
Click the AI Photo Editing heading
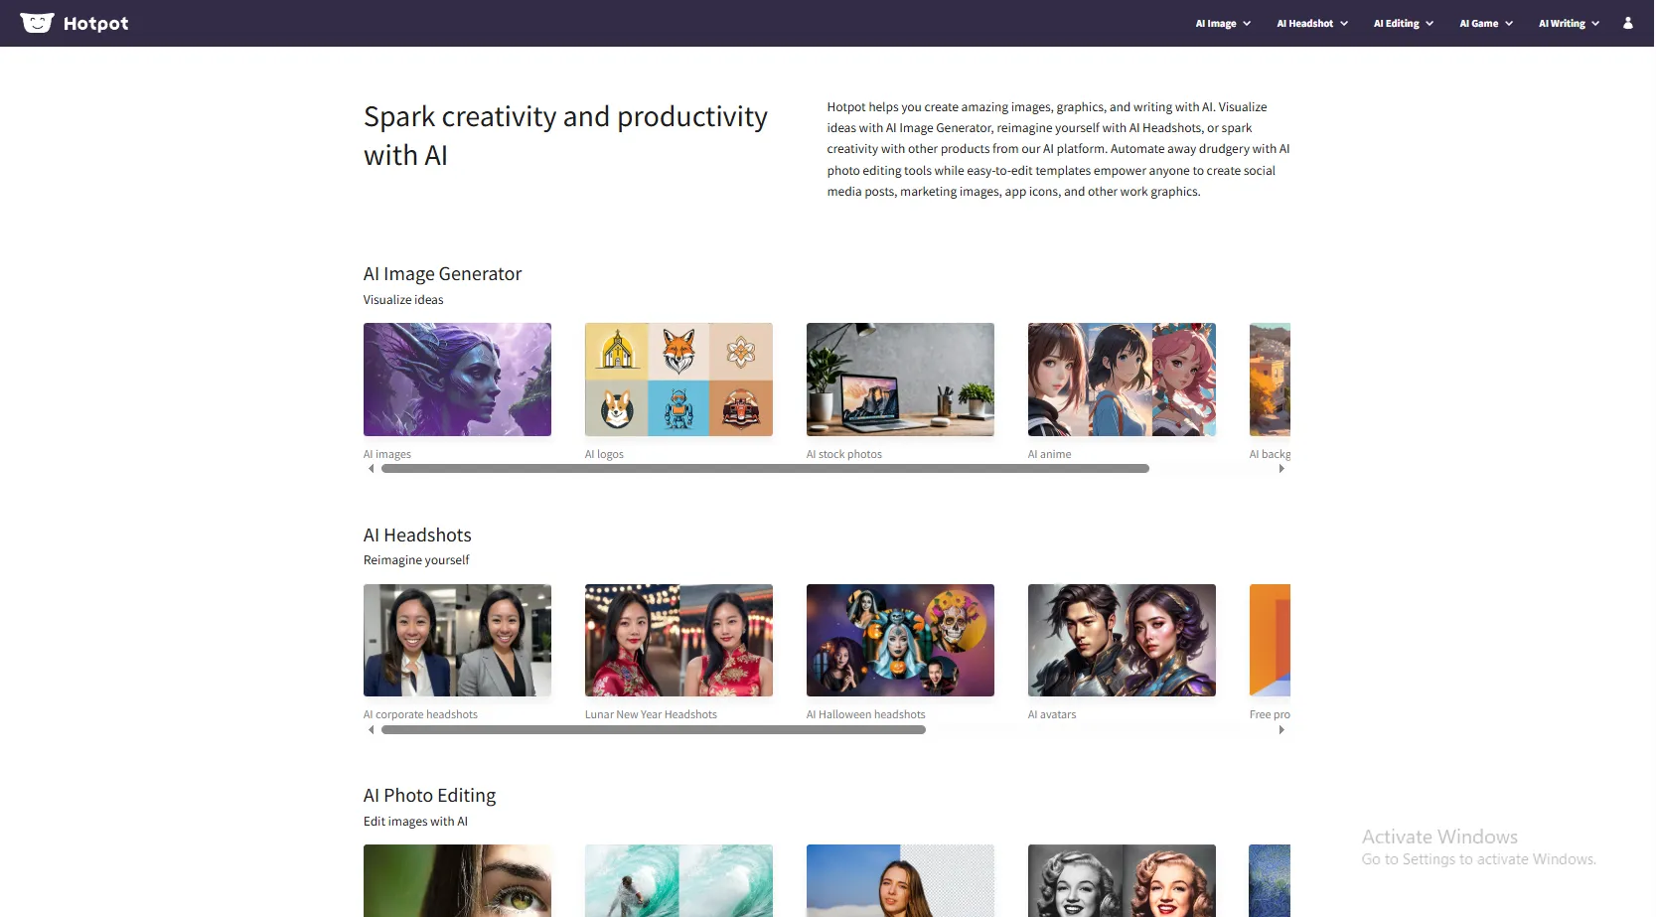pos(429,796)
